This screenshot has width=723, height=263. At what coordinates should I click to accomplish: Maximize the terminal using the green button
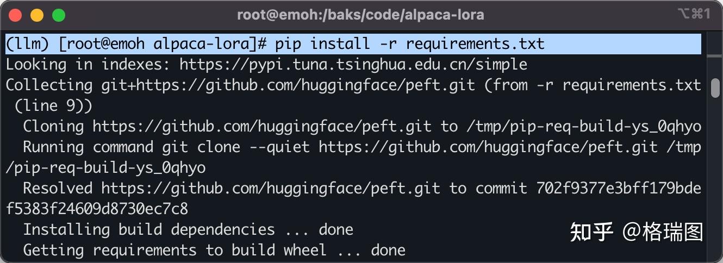tap(58, 15)
